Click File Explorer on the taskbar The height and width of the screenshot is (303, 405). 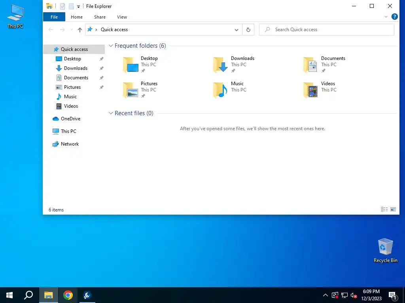click(x=48, y=295)
